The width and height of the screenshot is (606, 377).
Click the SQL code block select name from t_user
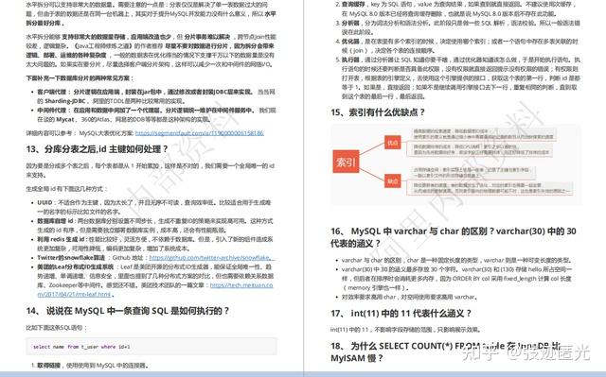(151, 347)
